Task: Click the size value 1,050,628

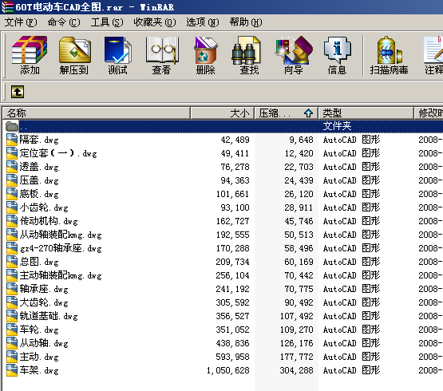Action: [x=227, y=370]
